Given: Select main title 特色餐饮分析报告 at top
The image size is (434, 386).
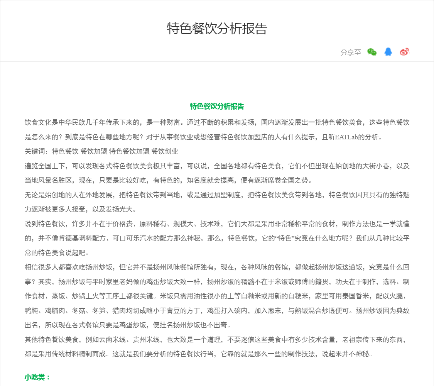Looking at the screenshot, I should 217,29.
